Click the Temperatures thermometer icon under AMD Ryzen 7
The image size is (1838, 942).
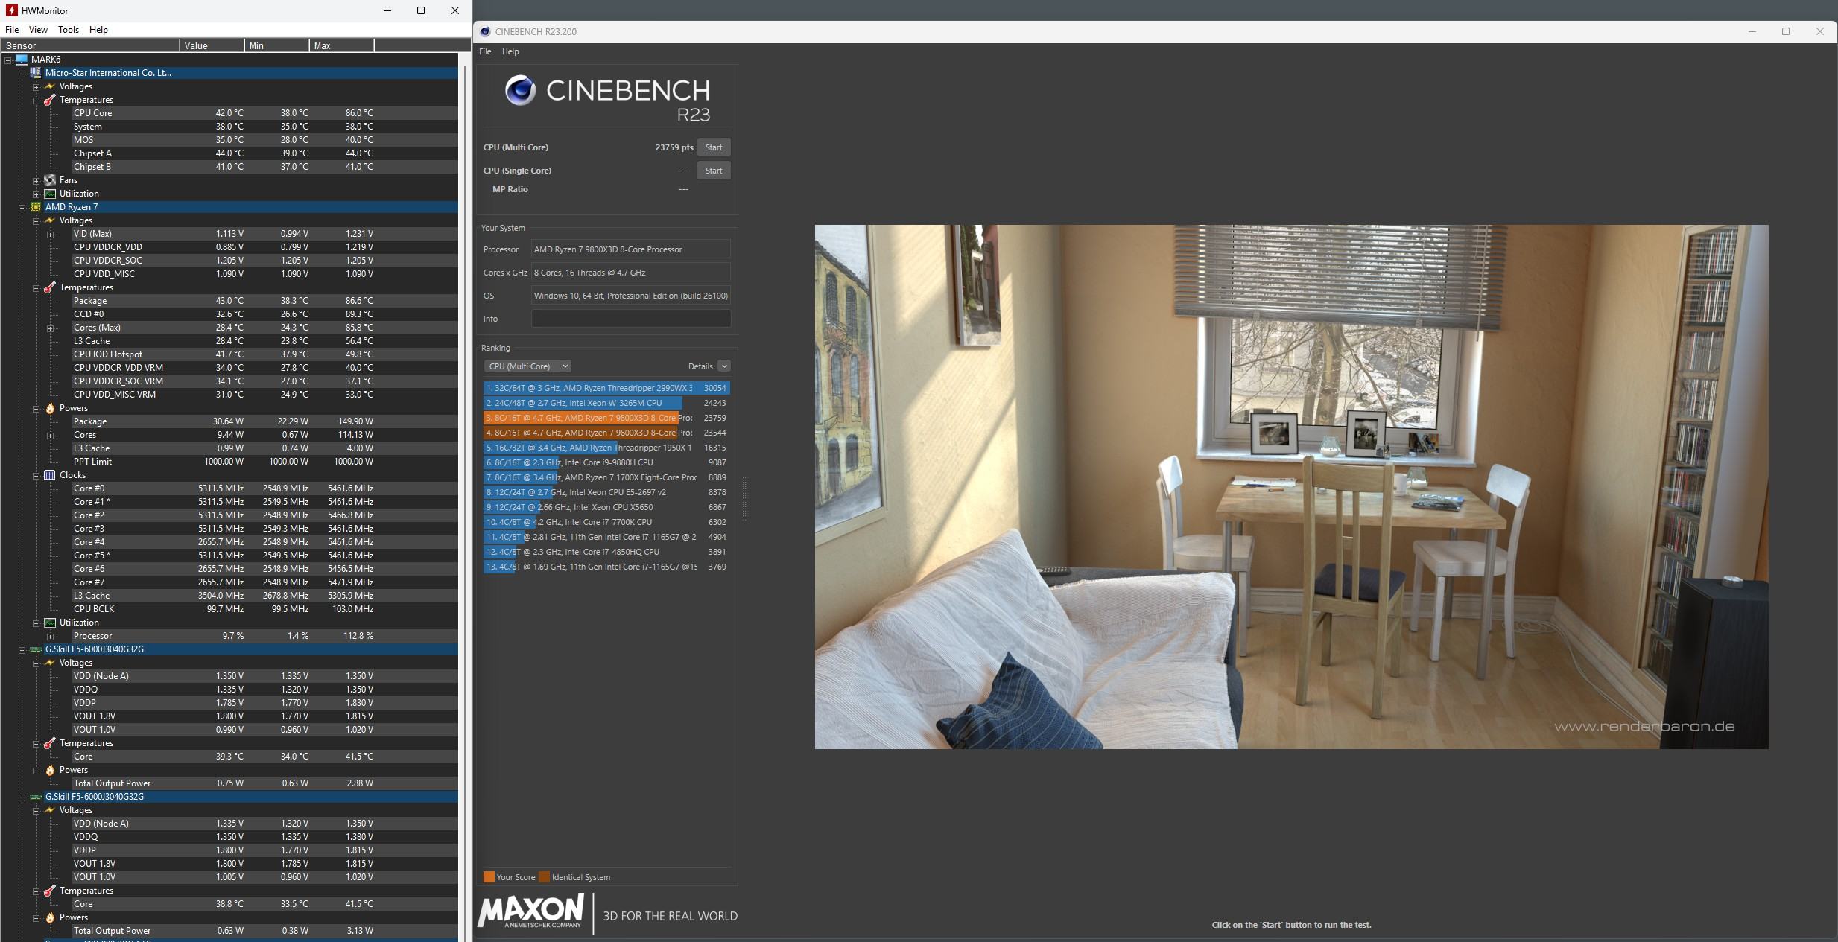50,287
